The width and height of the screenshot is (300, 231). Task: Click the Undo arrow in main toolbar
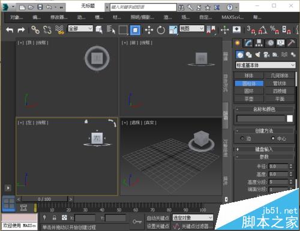(x=10, y=30)
